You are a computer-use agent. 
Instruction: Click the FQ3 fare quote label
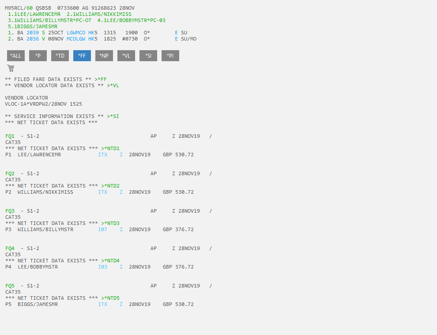pyautogui.click(x=10, y=211)
